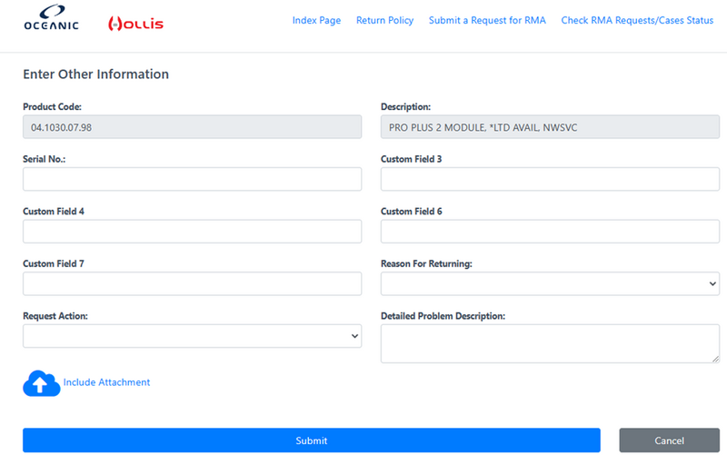Select the Custom Field 4 input
This screenshot has height=455, width=727.
(x=192, y=232)
